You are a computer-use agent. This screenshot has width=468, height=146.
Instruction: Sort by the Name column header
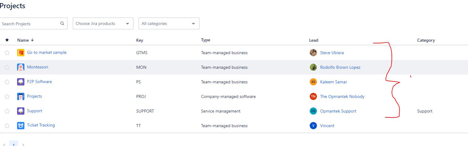25,40
